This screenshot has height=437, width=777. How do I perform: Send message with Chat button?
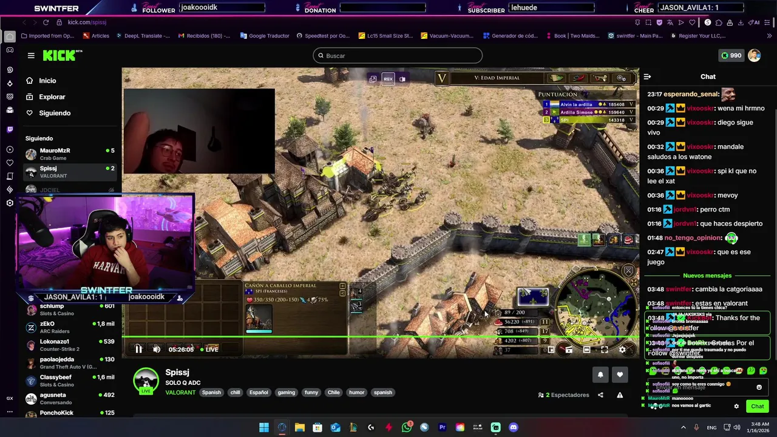[758, 406]
